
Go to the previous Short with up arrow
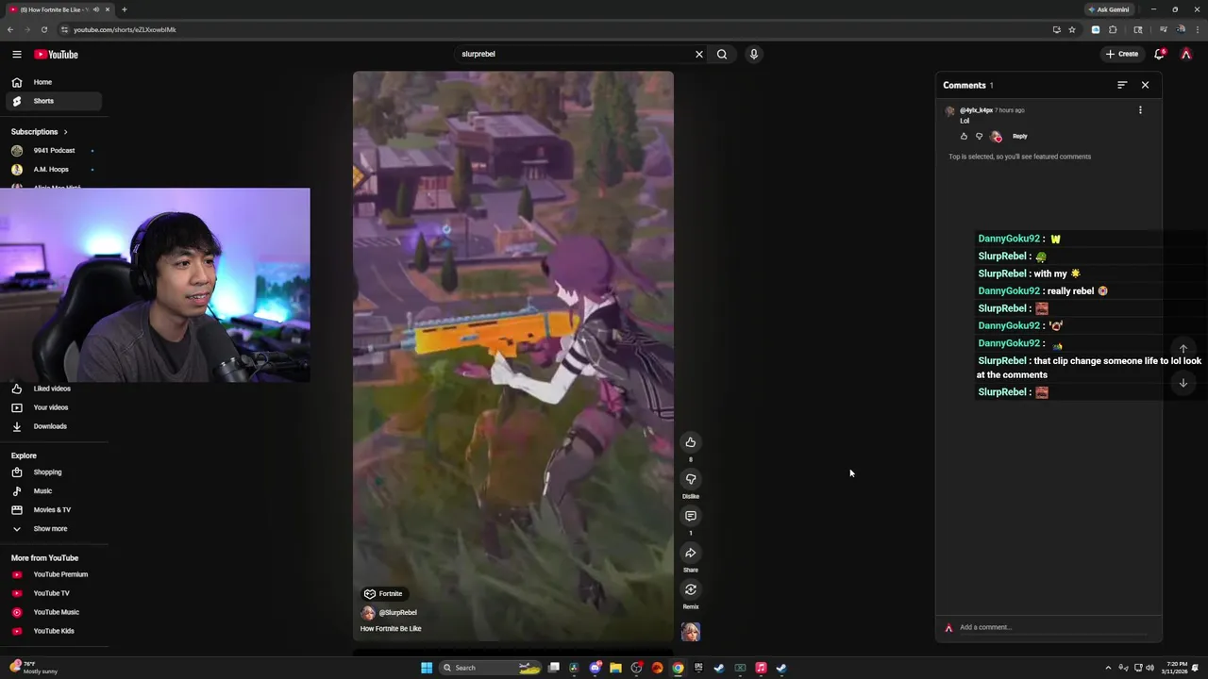coord(1183,349)
